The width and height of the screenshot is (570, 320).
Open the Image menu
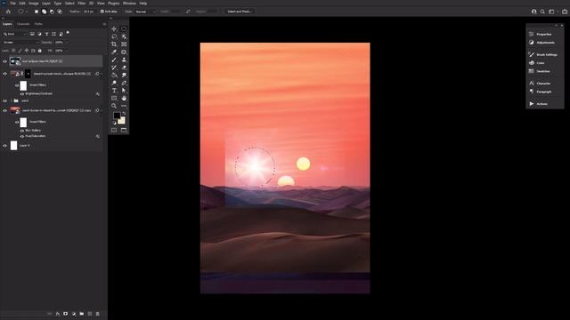coord(34,4)
